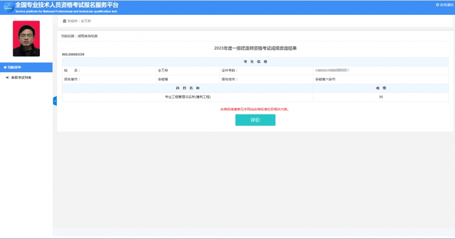This screenshot has width=455, height=239.
Task: Click the 2023年度一级建造师 results title
Action: pyautogui.click(x=255, y=48)
